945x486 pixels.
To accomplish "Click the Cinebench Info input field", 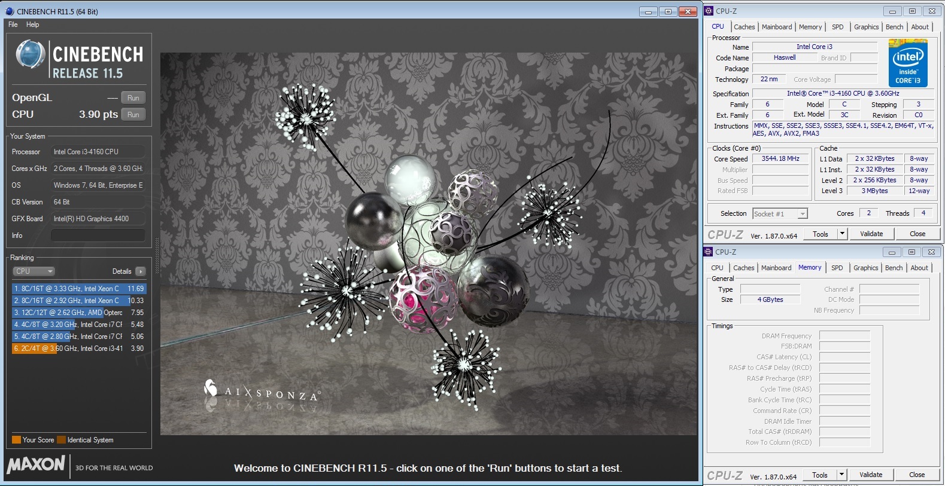I will coord(98,236).
